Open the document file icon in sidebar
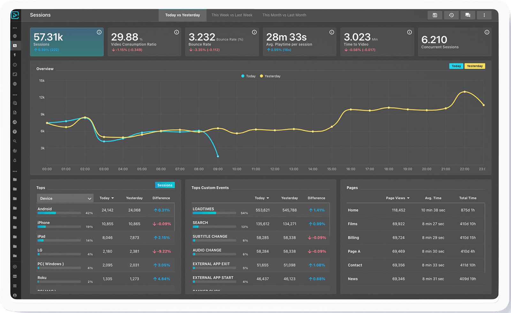 pos(15,112)
